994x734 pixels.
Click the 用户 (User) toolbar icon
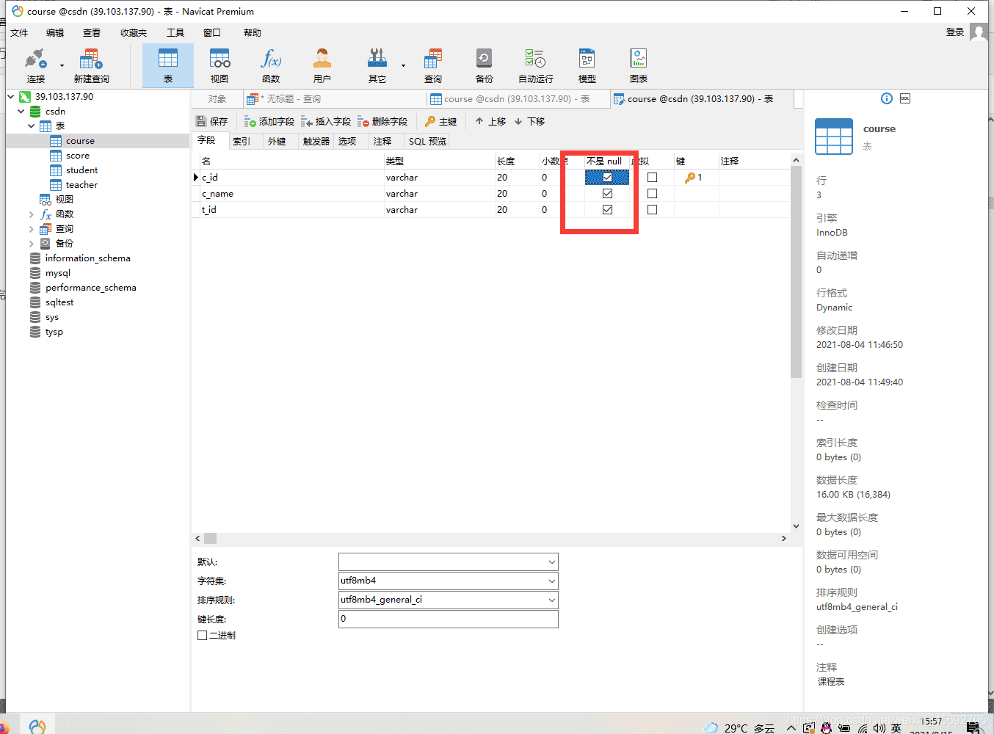pyautogui.click(x=322, y=65)
